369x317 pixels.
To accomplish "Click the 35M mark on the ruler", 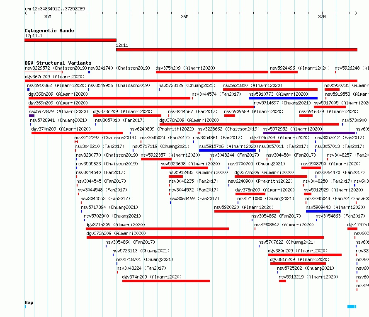I will point(48,17).
